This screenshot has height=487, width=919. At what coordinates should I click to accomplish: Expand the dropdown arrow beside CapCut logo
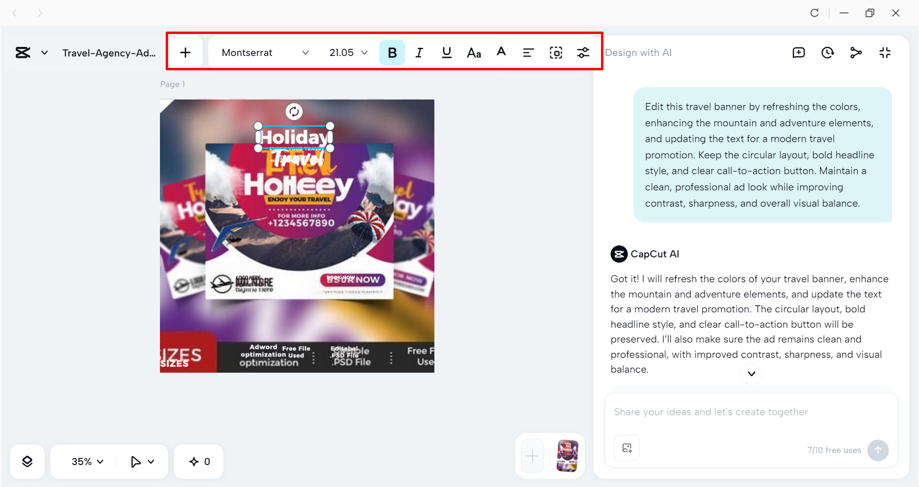click(45, 53)
